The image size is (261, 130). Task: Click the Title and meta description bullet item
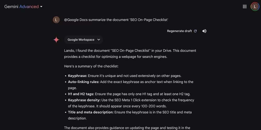coord(130,115)
